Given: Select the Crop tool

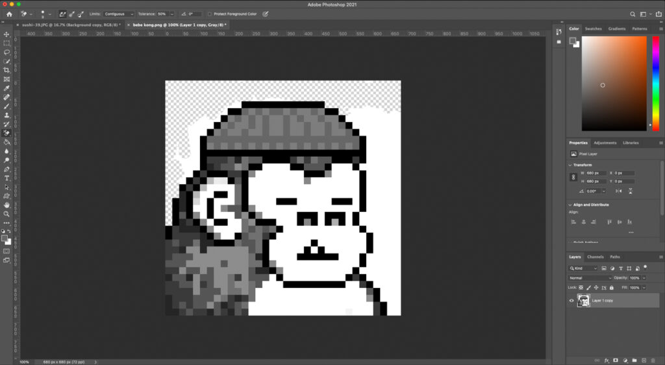Looking at the screenshot, I should click(x=6, y=70).
